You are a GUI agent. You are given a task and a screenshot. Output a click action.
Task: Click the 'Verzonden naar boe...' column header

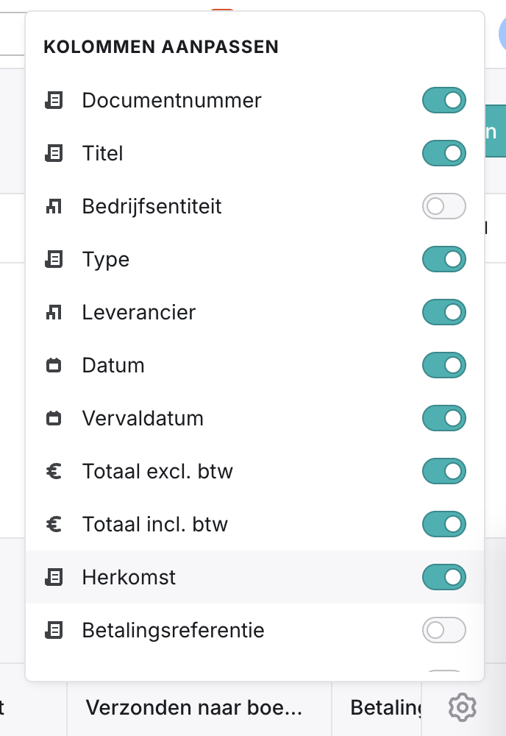(194, 708)
